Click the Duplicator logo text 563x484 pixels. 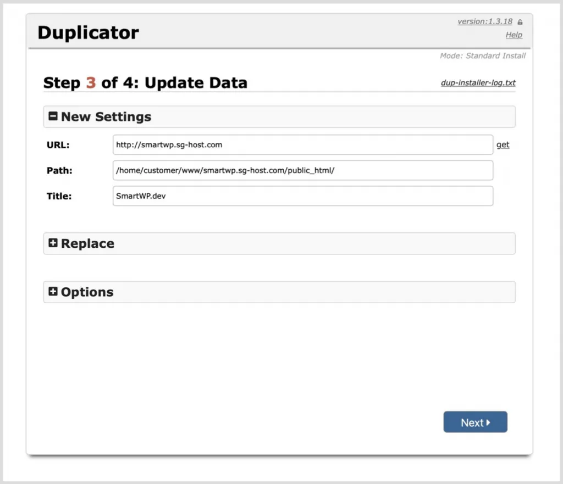[88, 33]
